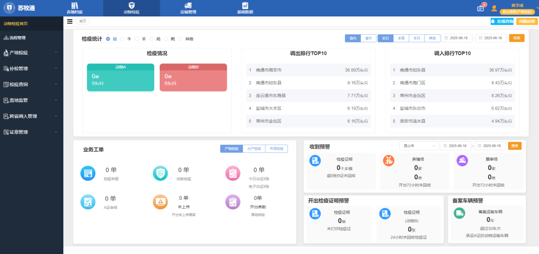The width and height of the screenshot is (539, 254).
Task: Open the 昆山市 region dropdown
Action: 418,146
